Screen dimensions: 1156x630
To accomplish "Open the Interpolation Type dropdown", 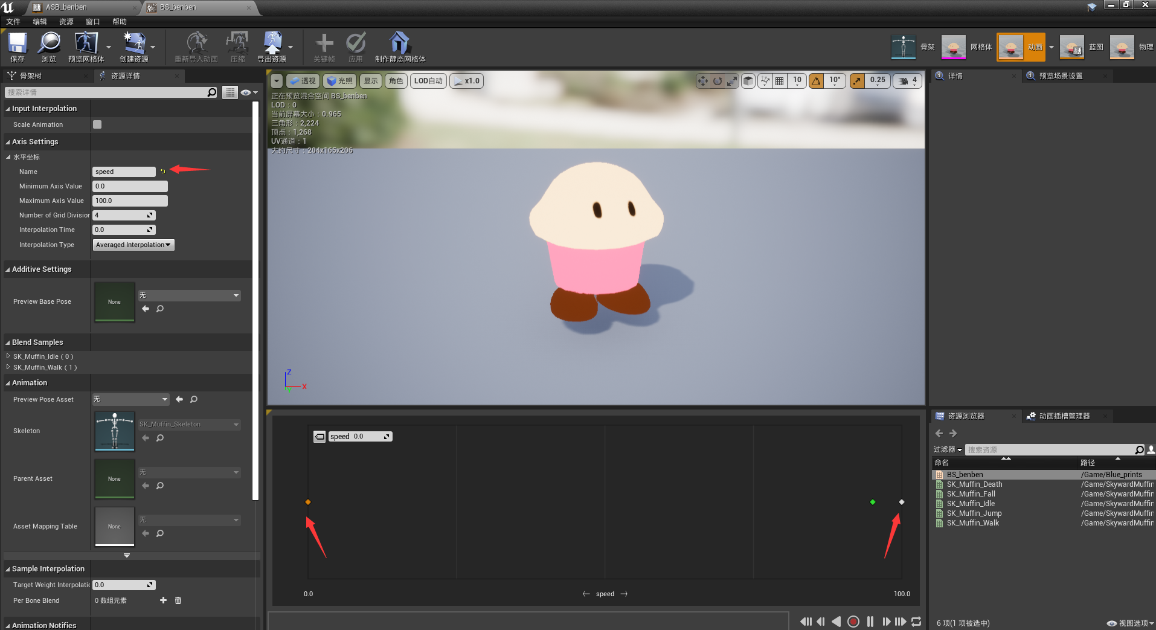I will (x=133, y=245).
